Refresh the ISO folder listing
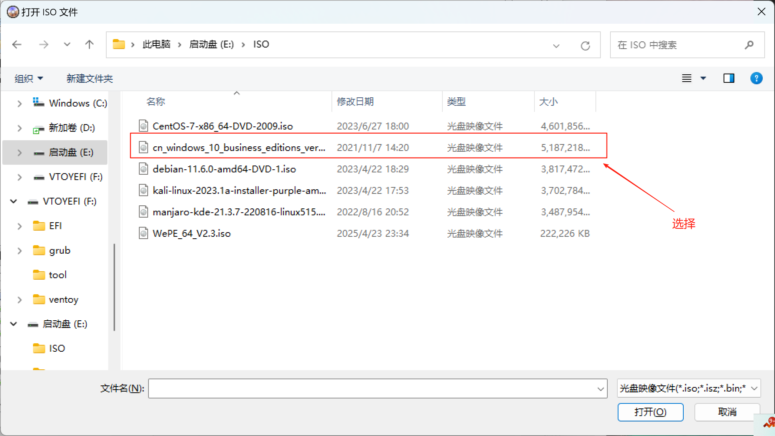Image resolution: width=775 pixels, height=436 pixels. [x=585, y=46]
